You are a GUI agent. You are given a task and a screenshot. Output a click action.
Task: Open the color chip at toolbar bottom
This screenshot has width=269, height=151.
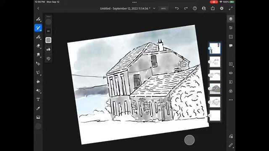coord(38,126)
